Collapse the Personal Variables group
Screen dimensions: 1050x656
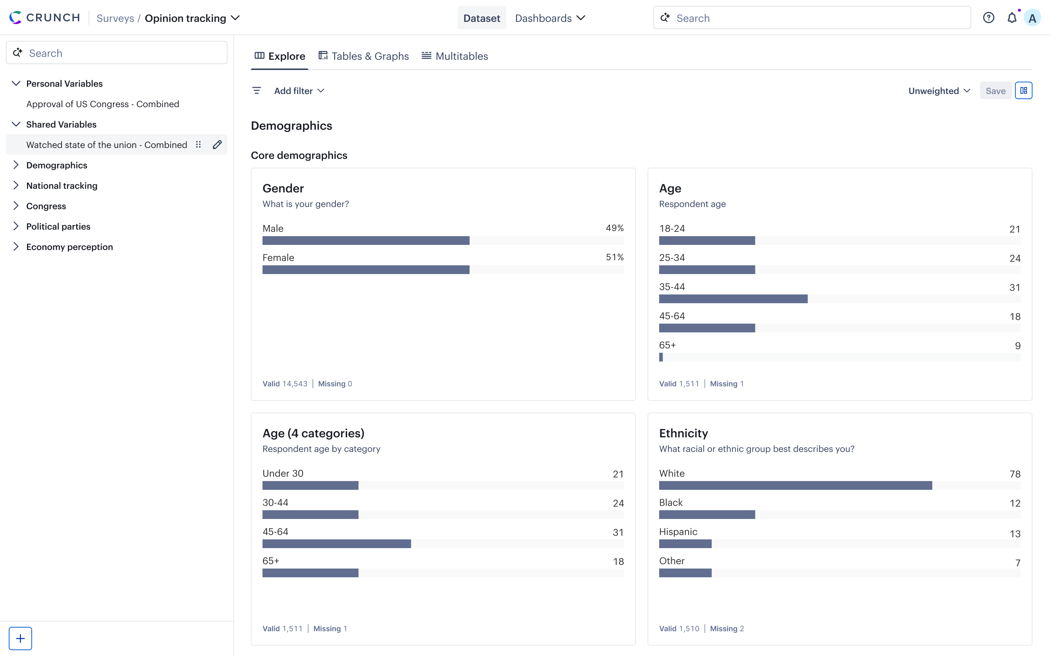point(16,83)
